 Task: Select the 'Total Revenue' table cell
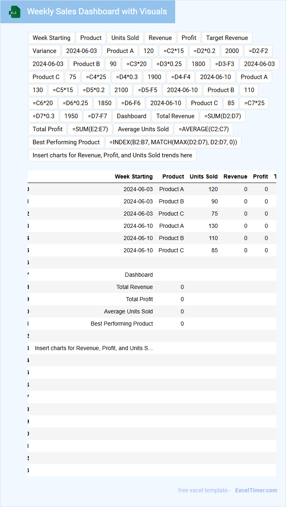click(x=134, y=287)
